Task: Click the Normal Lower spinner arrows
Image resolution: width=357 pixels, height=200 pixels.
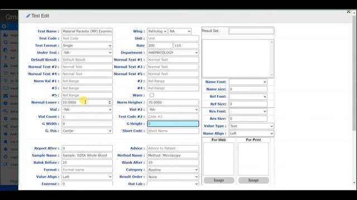Action: click(x=110, y=102)
